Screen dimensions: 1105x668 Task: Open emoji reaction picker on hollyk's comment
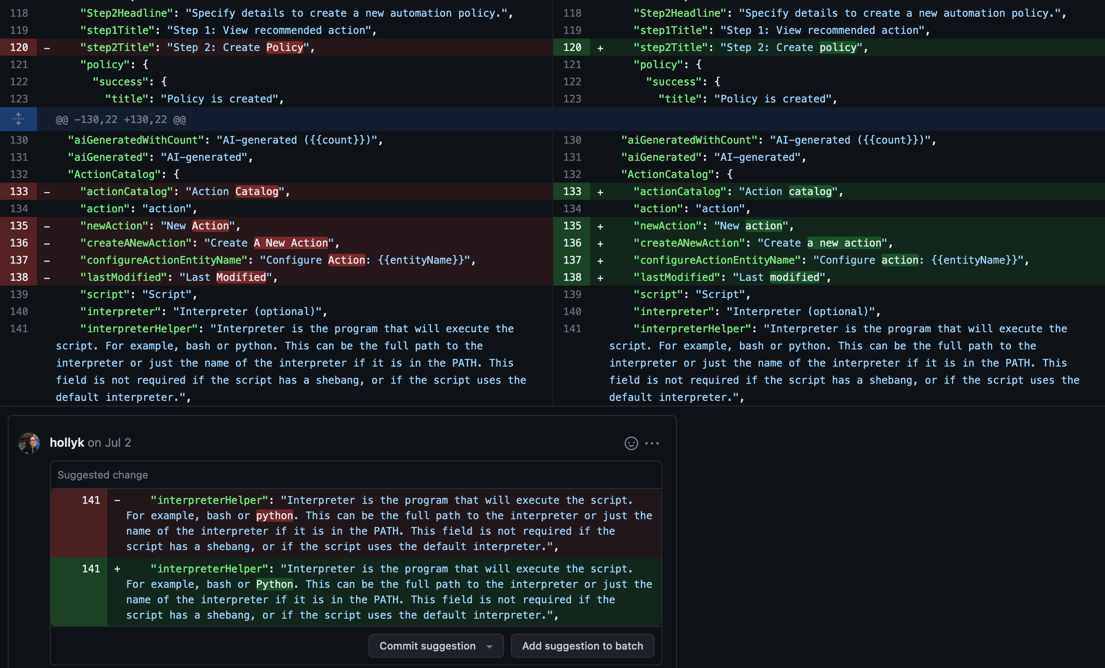(631, 443)
